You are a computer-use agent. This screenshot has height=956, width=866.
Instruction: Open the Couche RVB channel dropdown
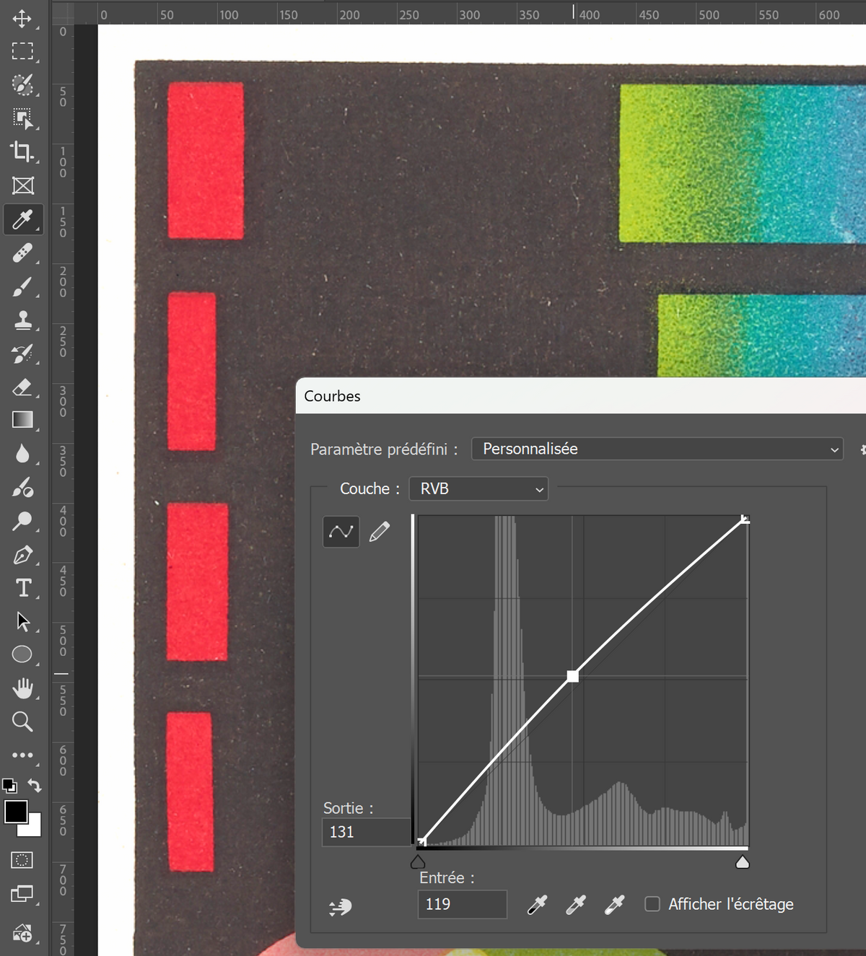(478, 488)
